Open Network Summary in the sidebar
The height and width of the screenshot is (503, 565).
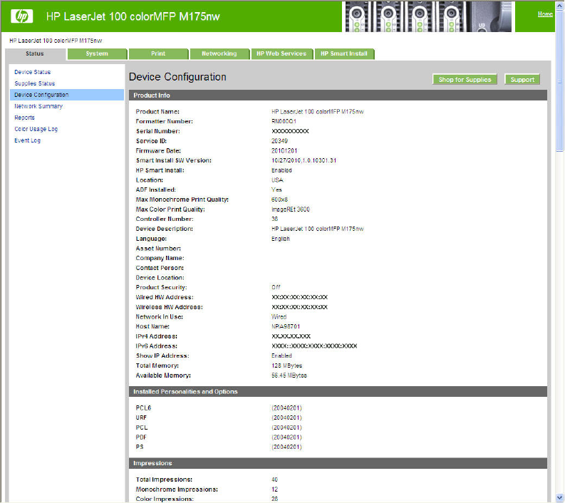click(x=38, y=106)
